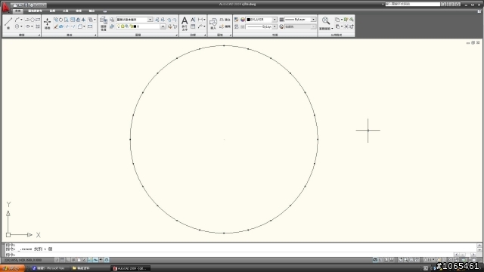The image size is (484, 272).
Task: Toggle layer 0 lock icon
Action: click(131, 26)
